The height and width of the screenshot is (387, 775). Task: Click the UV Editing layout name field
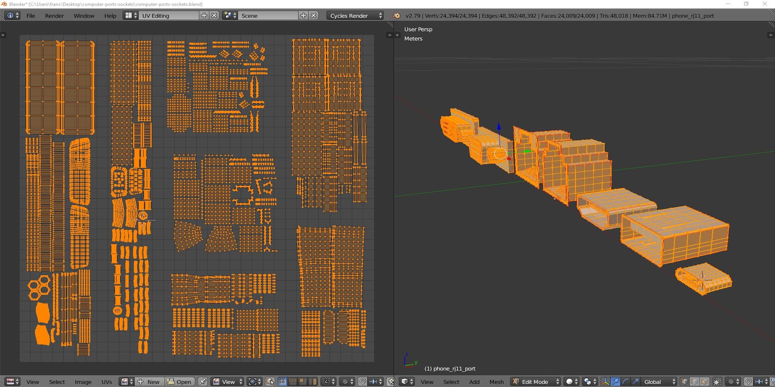(169, 16)
